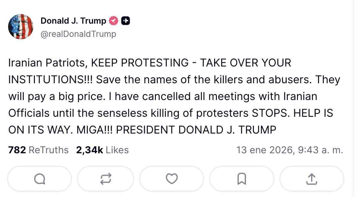Select the heart icon under the post
358x197 pixels.
(x=171, y=179)
